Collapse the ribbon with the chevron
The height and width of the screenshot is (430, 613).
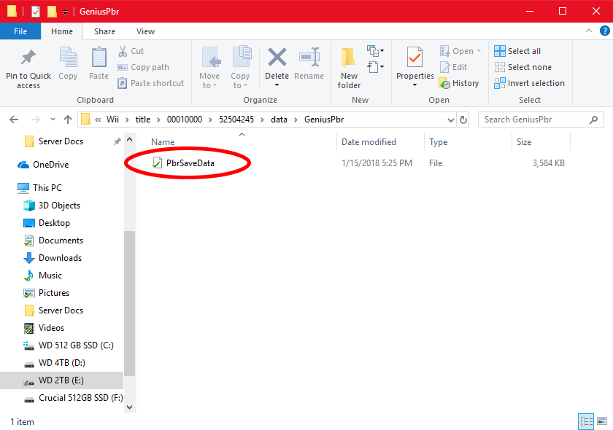[x=588, y=31]
